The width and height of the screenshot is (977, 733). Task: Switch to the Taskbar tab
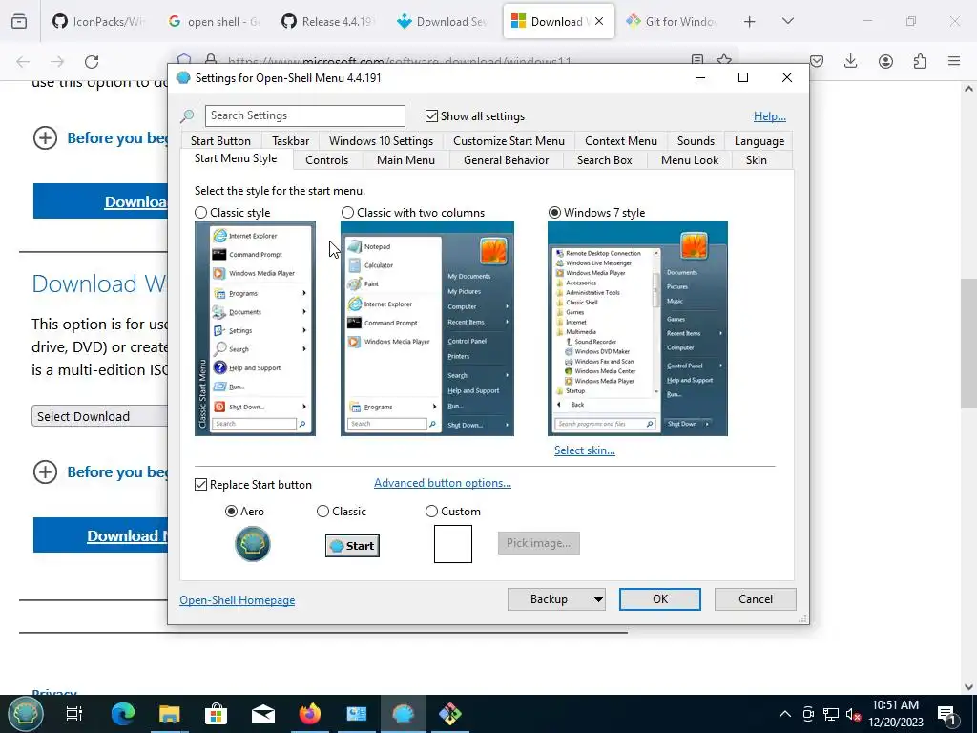coord(290,141)
